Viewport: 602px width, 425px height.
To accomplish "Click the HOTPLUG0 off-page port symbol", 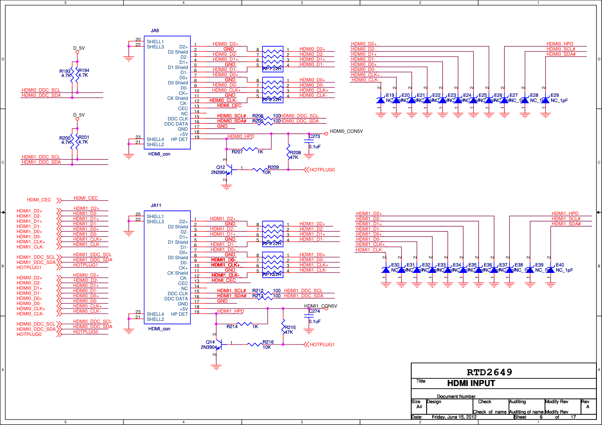I will 306,170.
